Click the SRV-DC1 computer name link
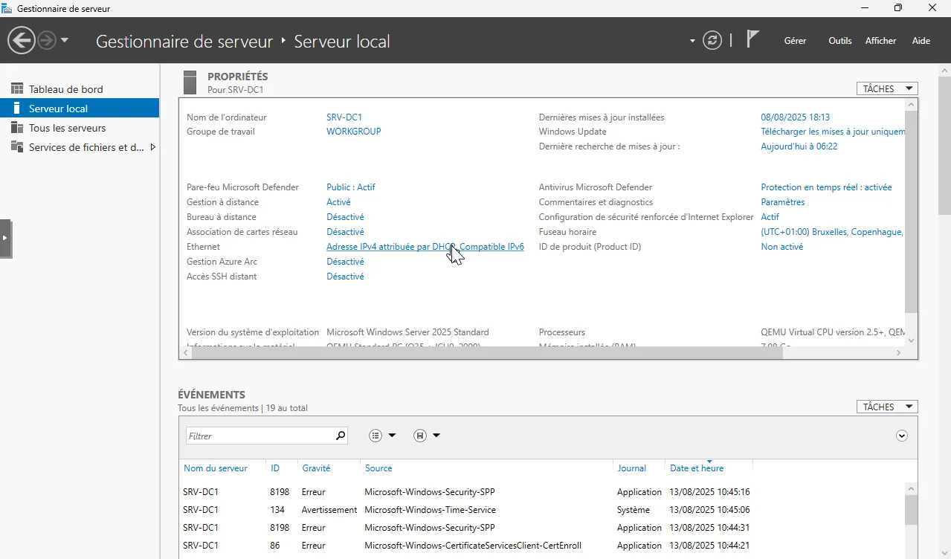Image resolution: width=951 pixels, height=559 pixels. [x=344, y=117]
